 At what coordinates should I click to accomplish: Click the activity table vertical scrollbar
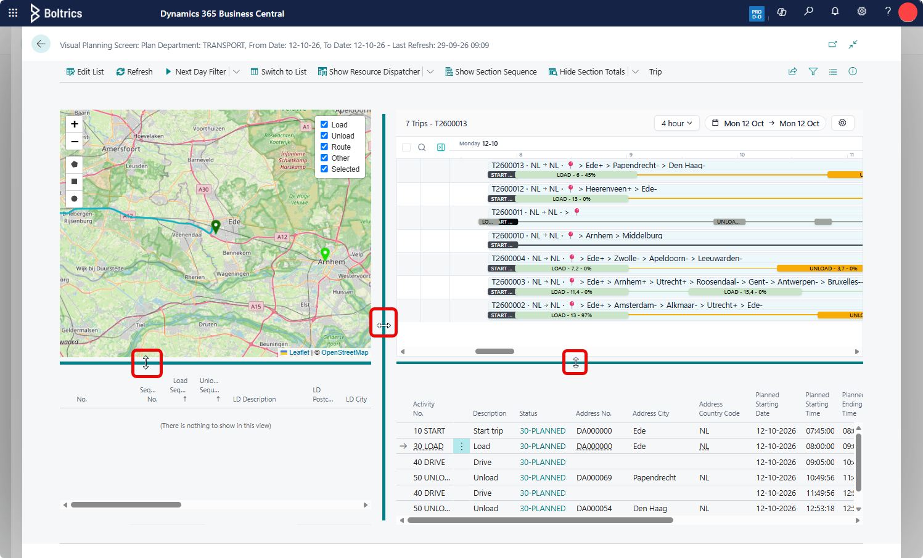point(858,463)
